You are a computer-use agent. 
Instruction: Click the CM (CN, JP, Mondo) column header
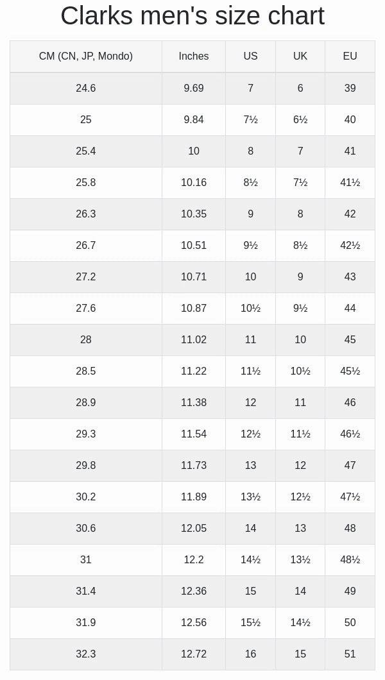pos(86,56)
